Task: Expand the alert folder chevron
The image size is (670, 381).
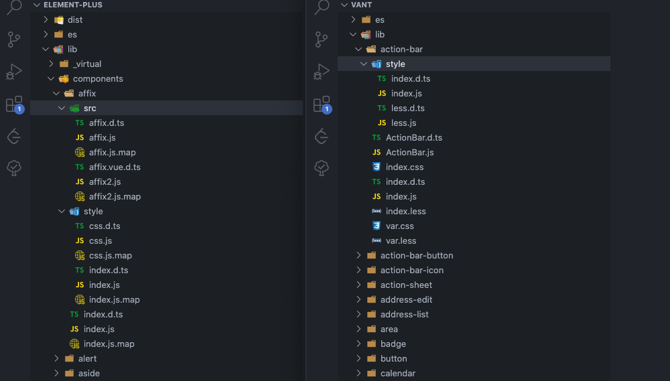Action: 56,358
